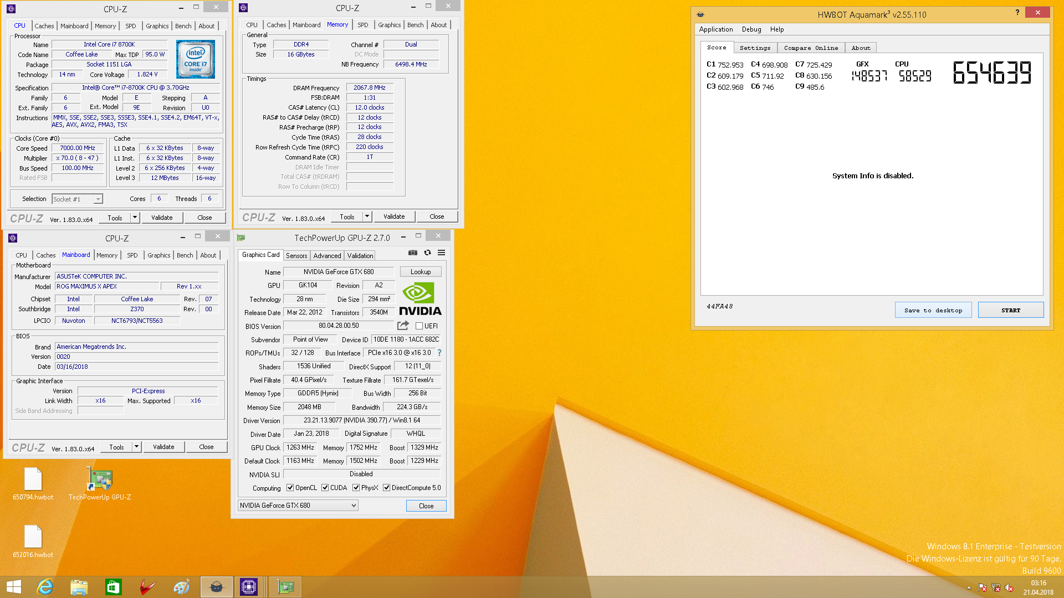Click Close button in GPU-Z window
The width and height of the screenshot is (1064, 598).
tap(426, 506)
